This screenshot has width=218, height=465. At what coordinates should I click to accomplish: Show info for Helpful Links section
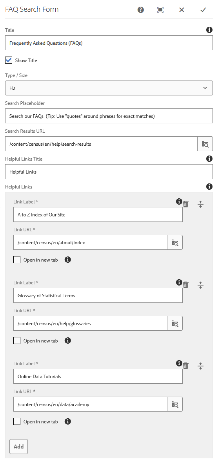(x=209, y=187)
